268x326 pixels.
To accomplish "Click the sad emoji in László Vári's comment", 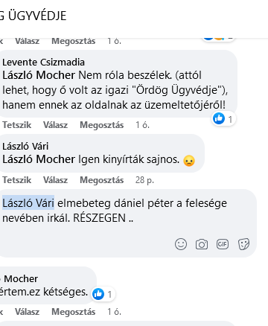I will click(x=189, y=161).
